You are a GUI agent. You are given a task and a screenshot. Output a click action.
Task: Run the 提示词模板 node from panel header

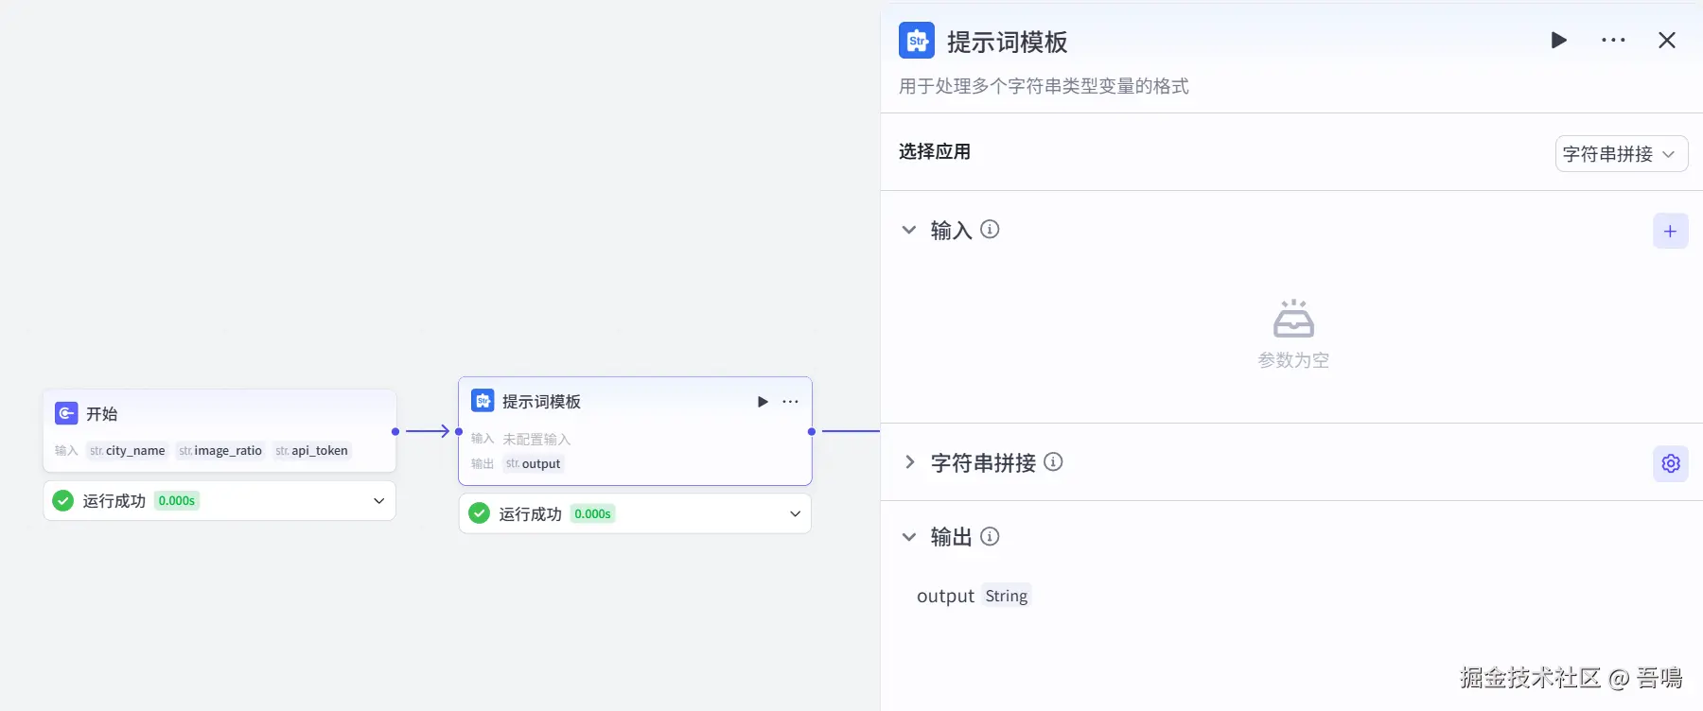(1558, 41)
